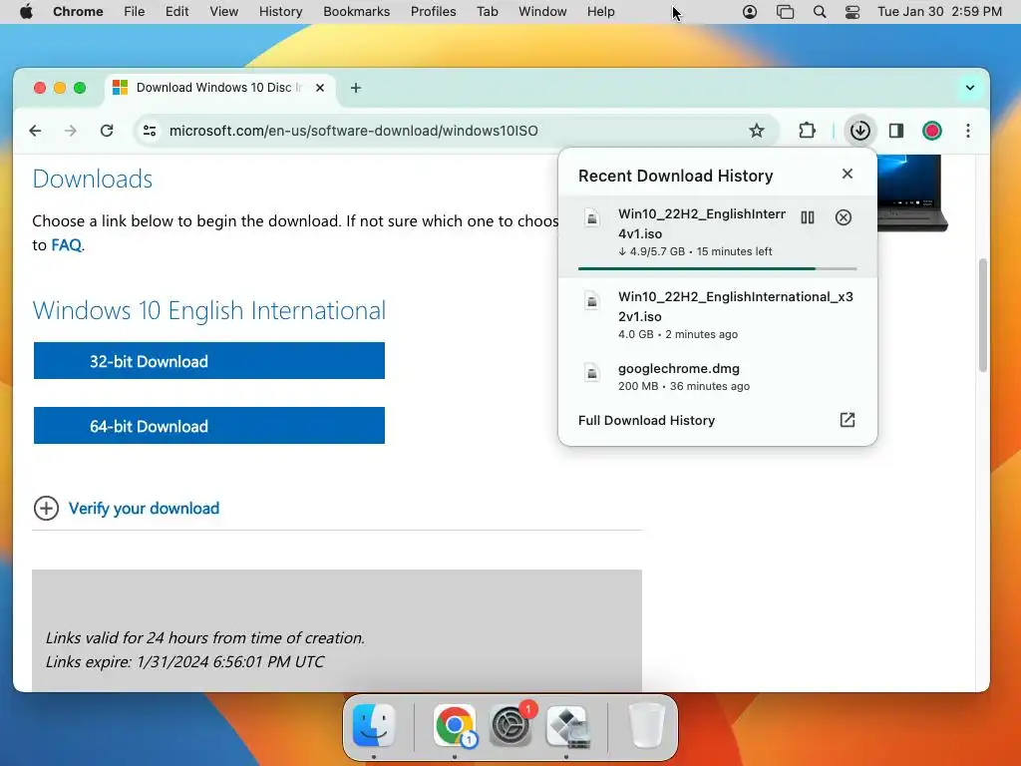This screenshot has width=1021, height=766.
Task: Close the Download Windows 10 tab
Action: coord(320,88)
